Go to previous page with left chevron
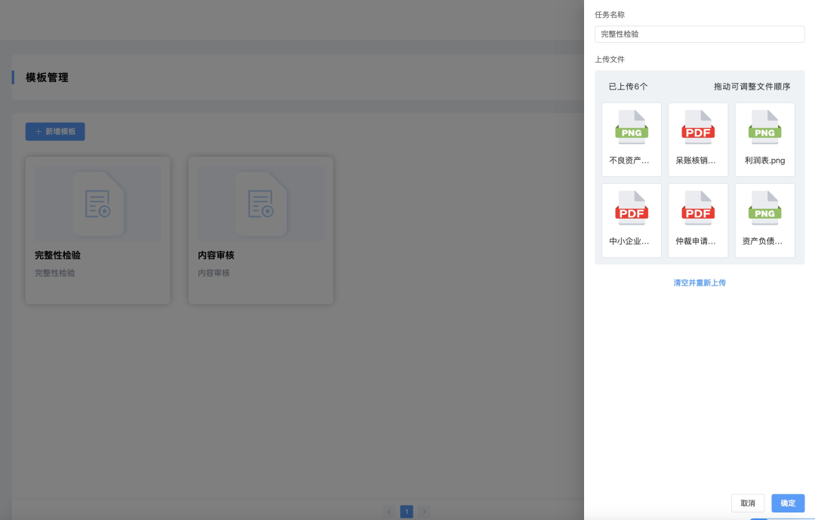 click(389, 512)
